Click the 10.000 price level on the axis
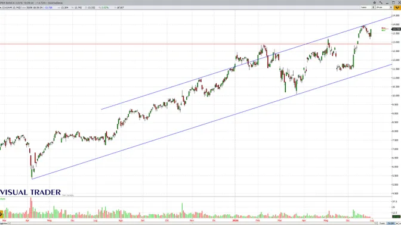Screen dimensions: 401x225 396,96
